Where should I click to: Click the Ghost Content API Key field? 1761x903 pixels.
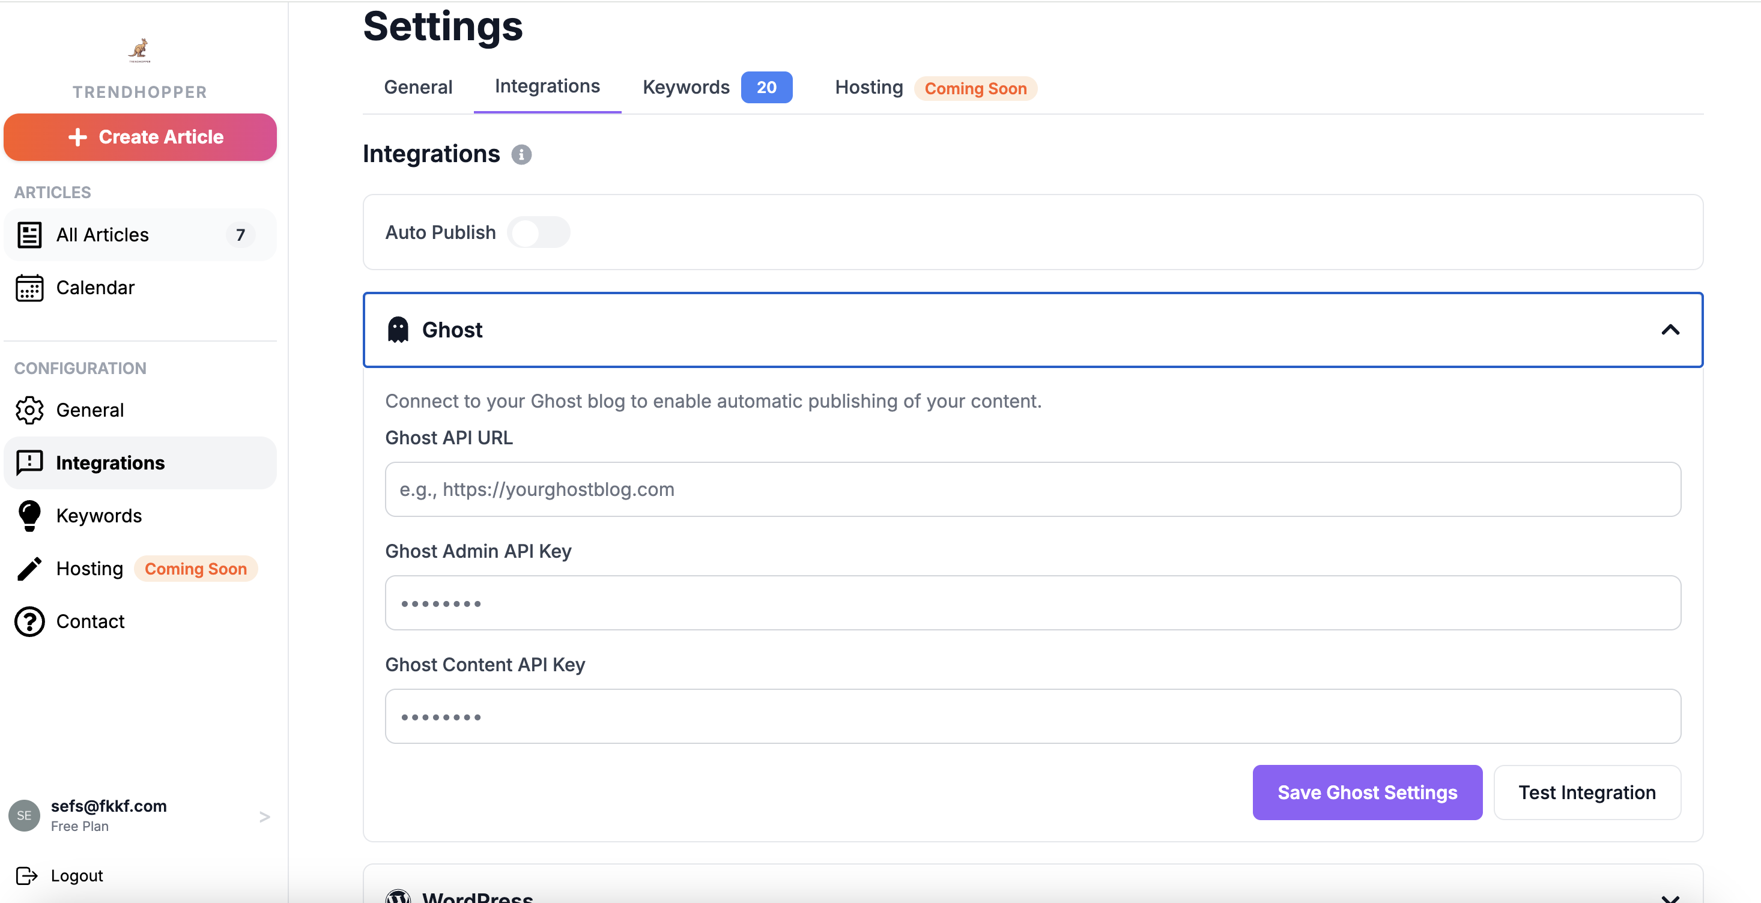pos(1032,716)
